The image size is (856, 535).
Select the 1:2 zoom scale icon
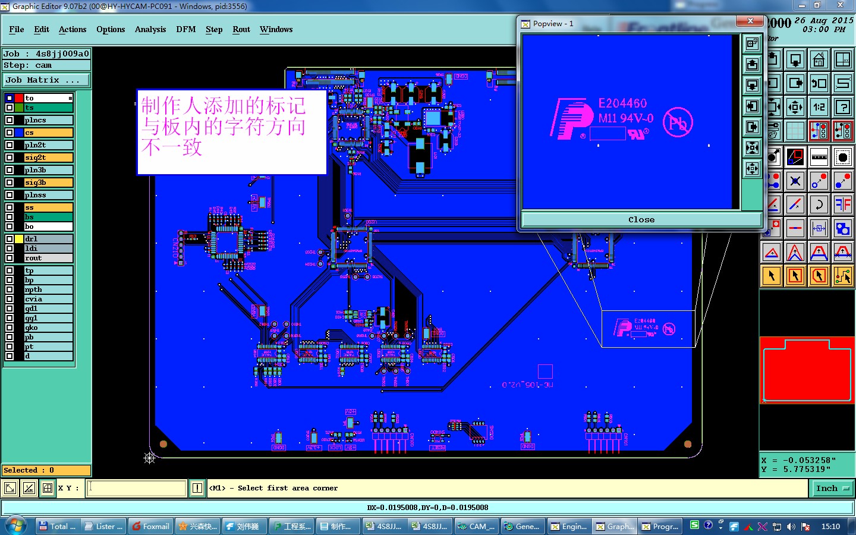(x=819, y=107)
